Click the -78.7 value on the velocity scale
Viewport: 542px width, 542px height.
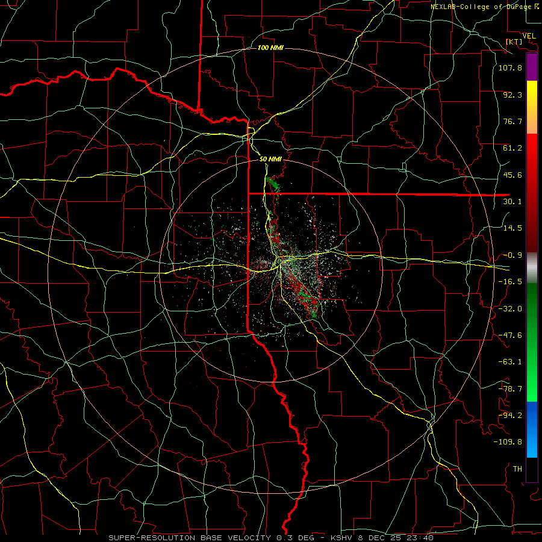510,389
